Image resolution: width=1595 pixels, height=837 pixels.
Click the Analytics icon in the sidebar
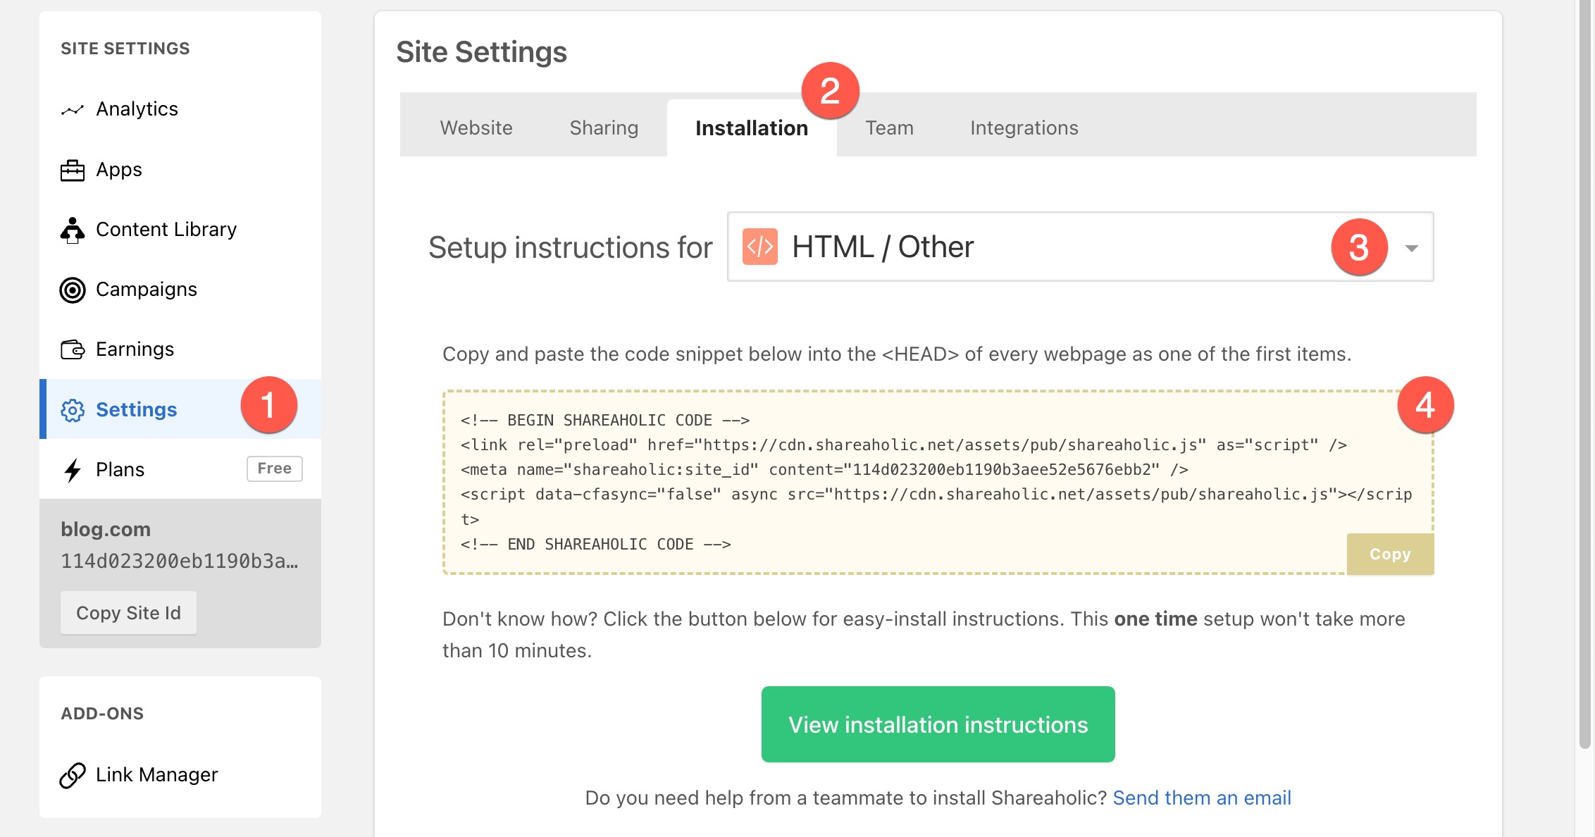pos(73,109)
